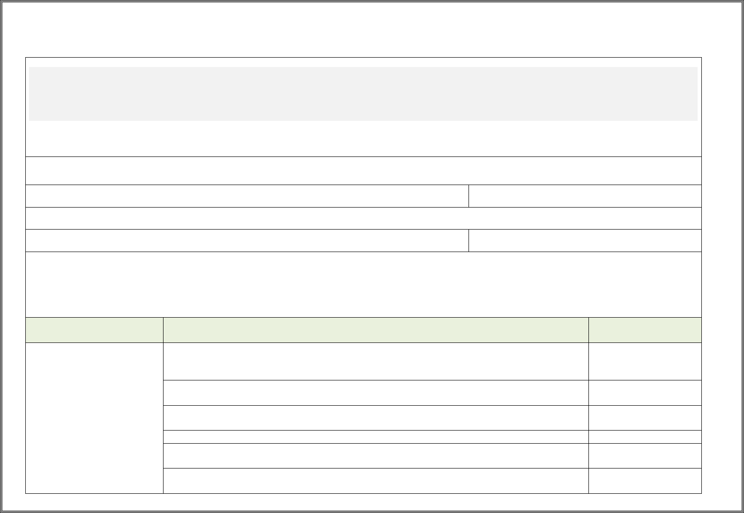Screen dimensions: 744x513
Task: Click the thinnest row cell in the wide middle column
Action: [376, 437]
